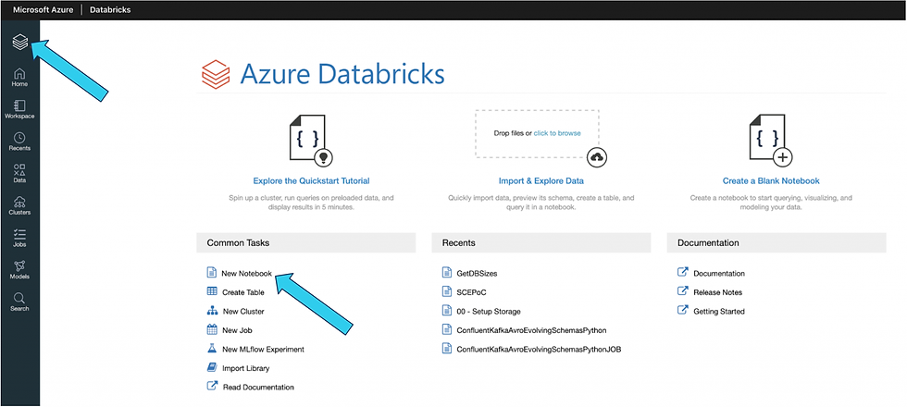Click the New Notebook document icon

tap(212, 272)
